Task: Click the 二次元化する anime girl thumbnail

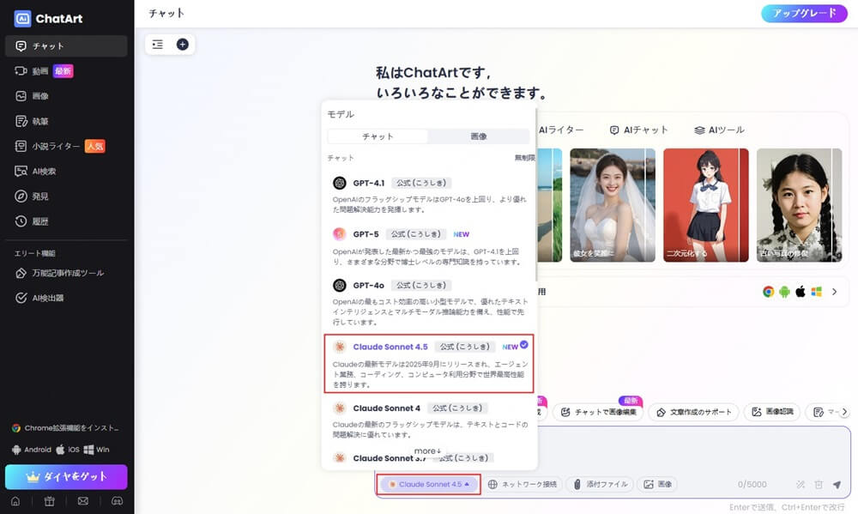Action: [705, 204]
